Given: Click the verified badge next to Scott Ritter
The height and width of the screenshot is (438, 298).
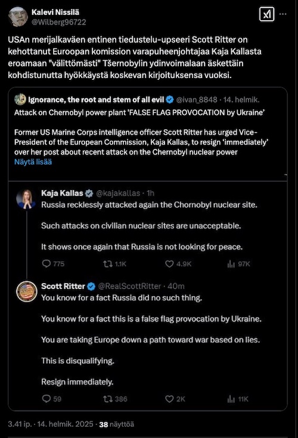Looking at the screenshot, I should tap(91, 286).
